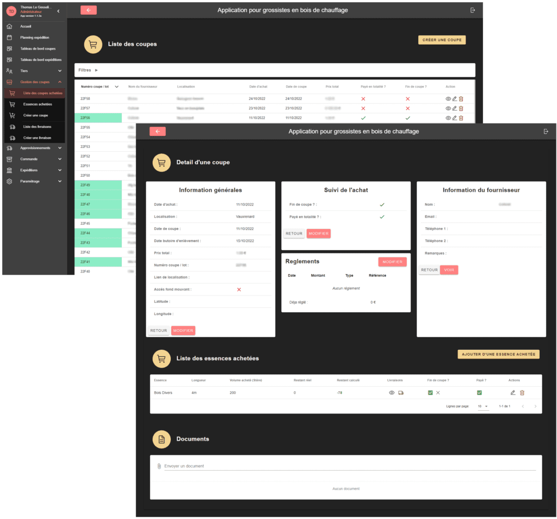The height and width of the screenshot is (519, 557).
Task: Edit coupe 22F57 with pencil icon
Action: coord(455,108)
